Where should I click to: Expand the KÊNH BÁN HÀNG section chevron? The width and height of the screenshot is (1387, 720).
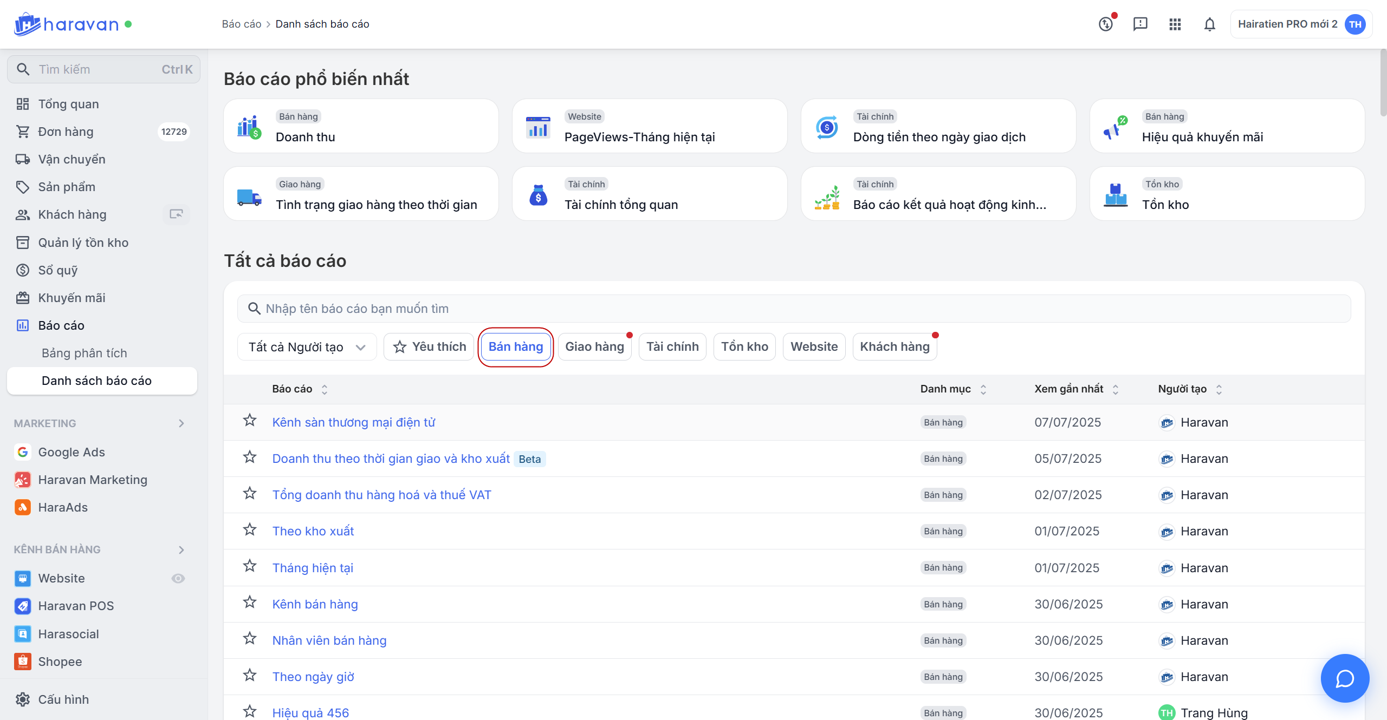click(x=182, y=549)
